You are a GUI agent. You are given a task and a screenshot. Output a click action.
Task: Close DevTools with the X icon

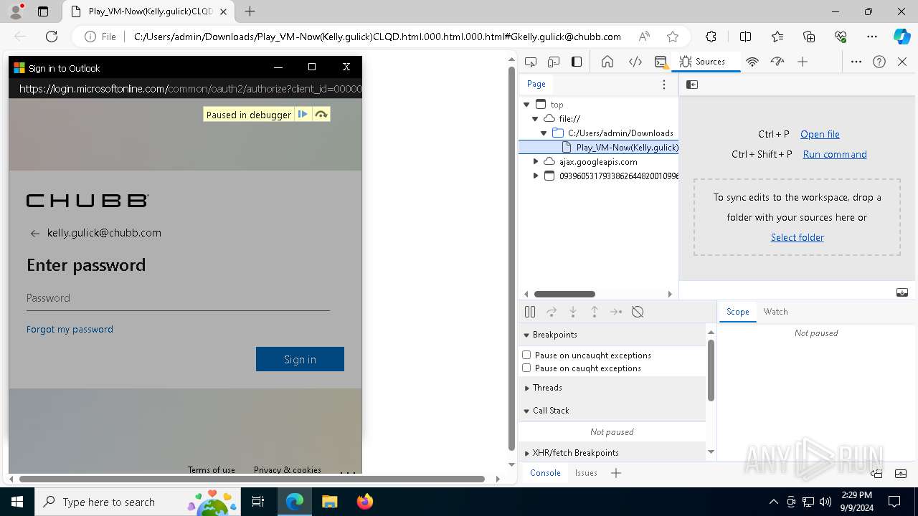click(902, 62)
